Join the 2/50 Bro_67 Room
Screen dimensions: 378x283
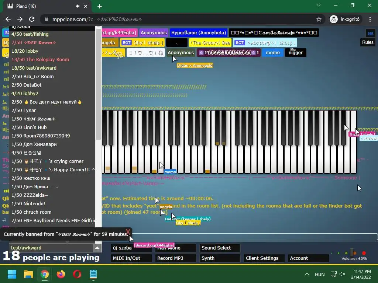click(x=52, y=77)
